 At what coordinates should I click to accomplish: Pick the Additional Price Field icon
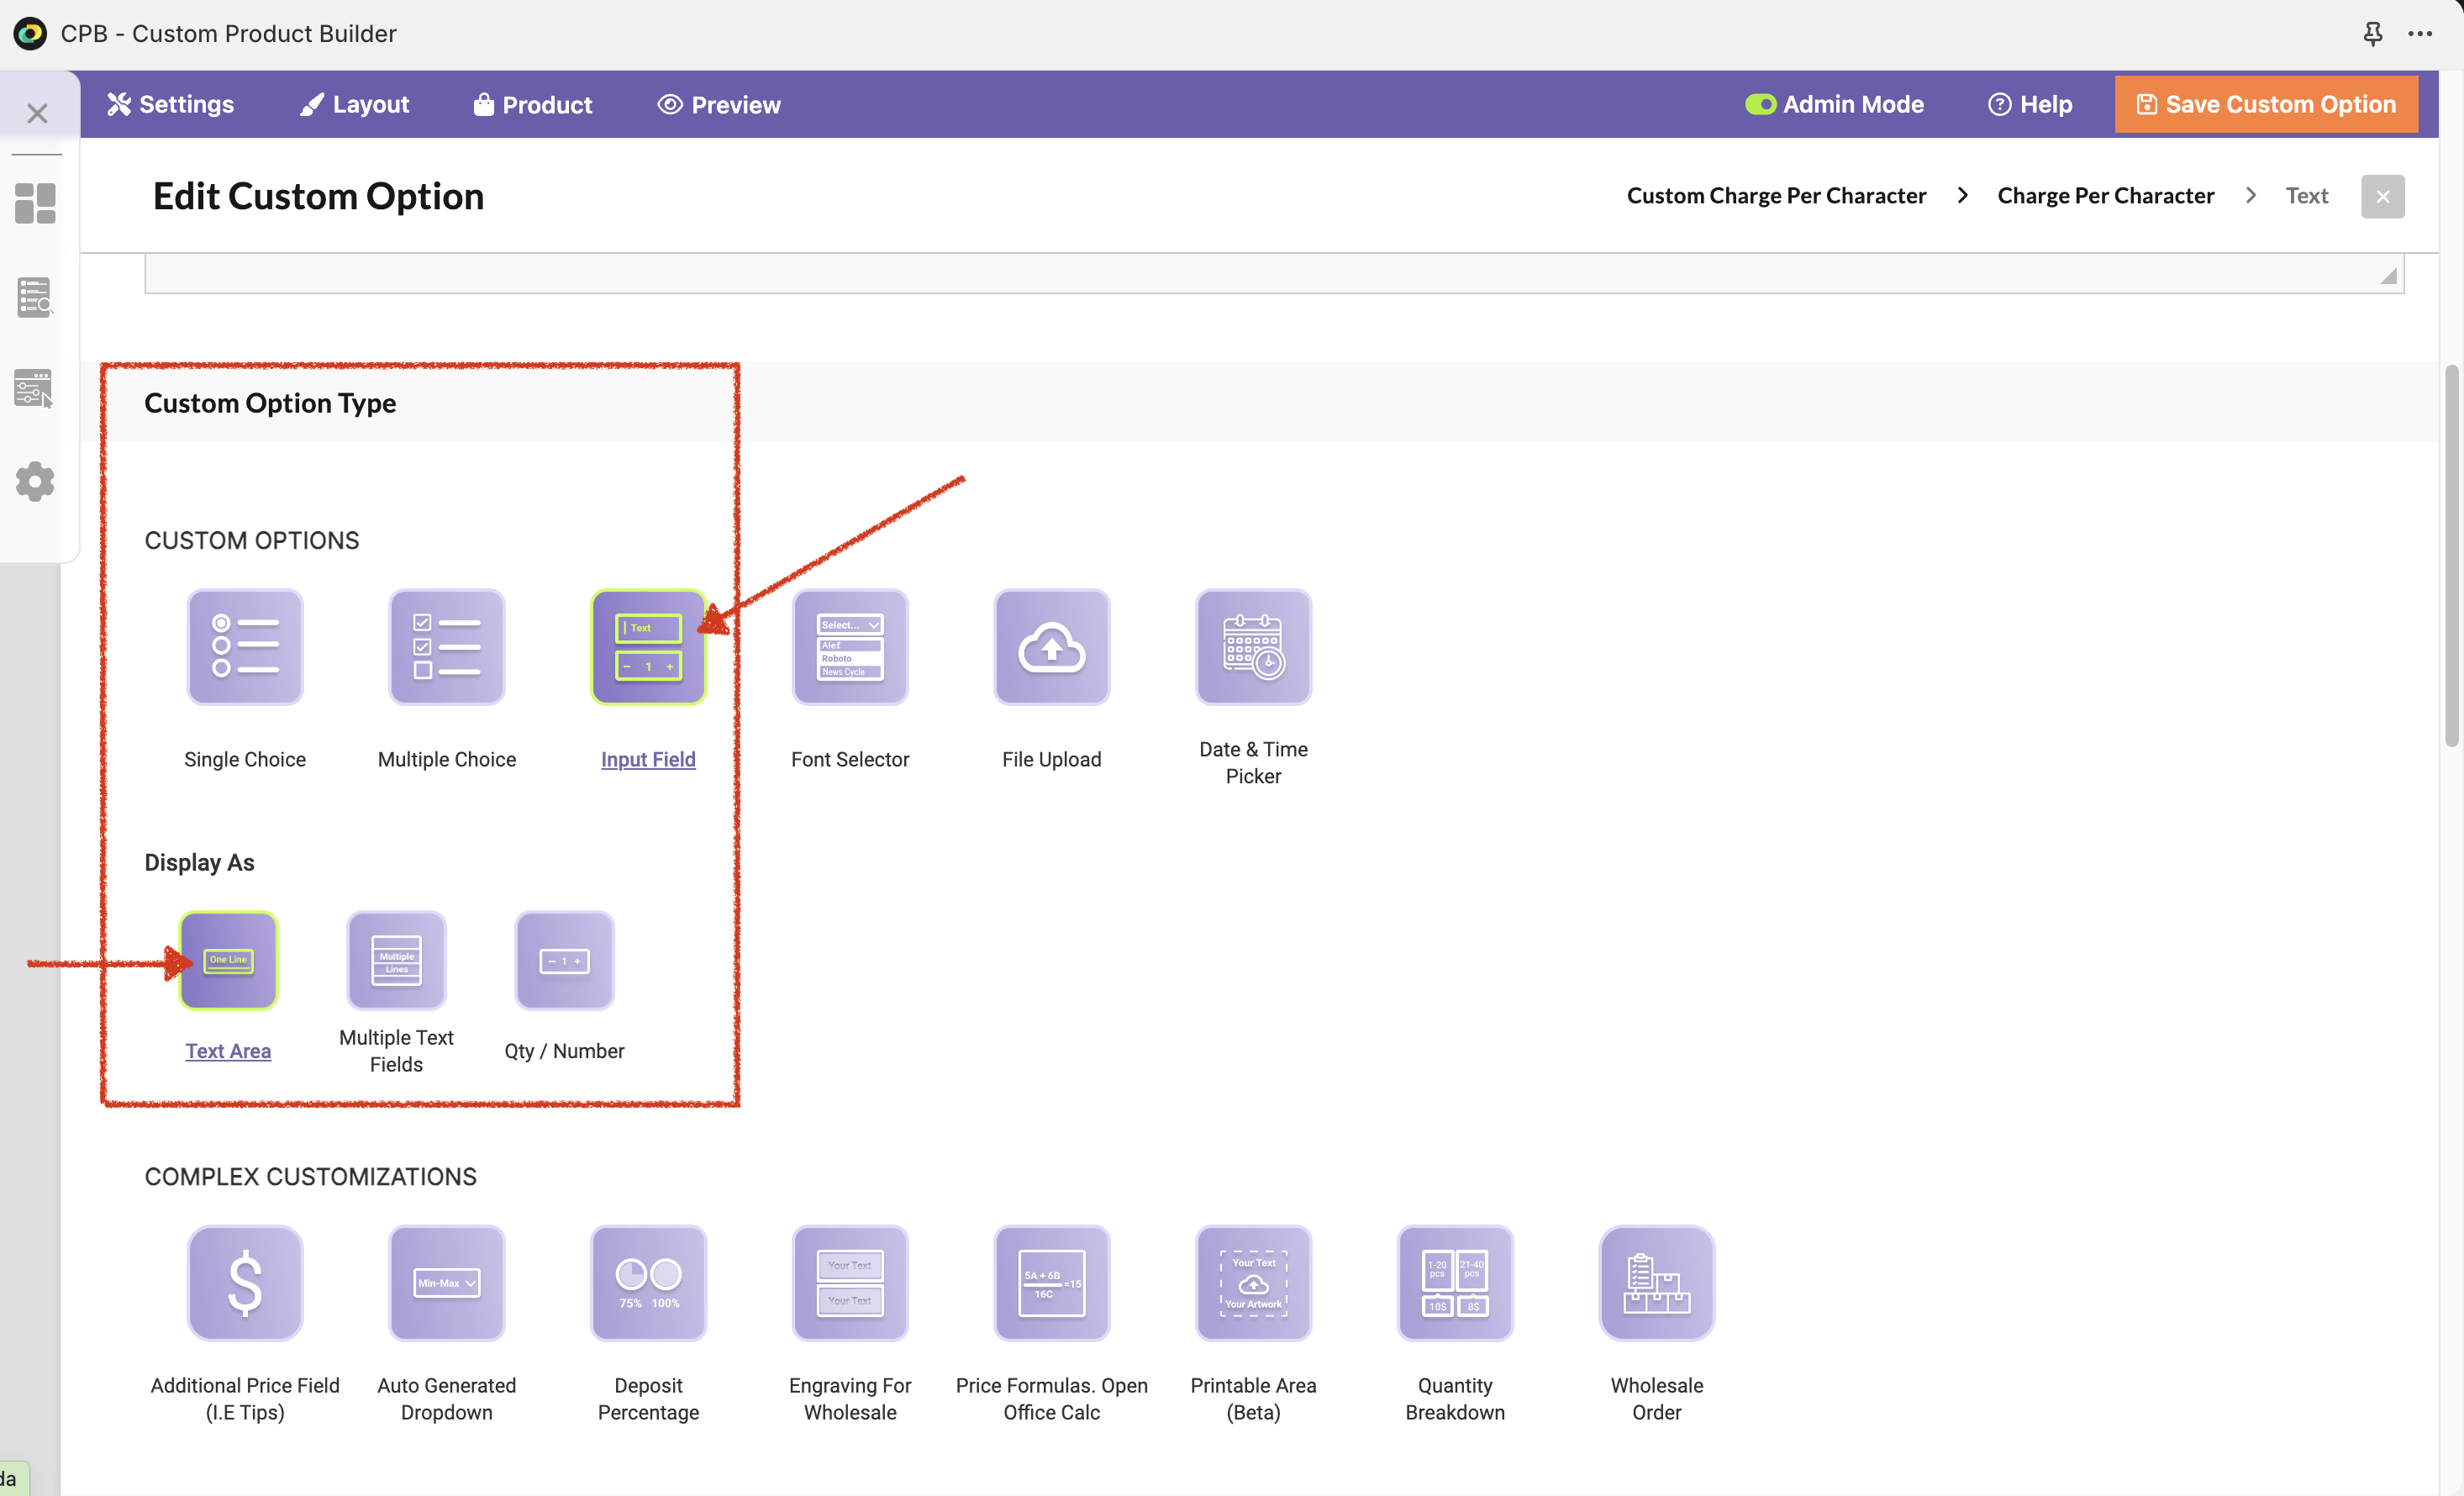pyautogui.click(x=245, y=1283)
